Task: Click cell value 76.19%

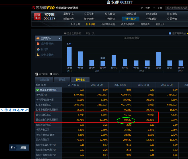Action: [80, 140]
